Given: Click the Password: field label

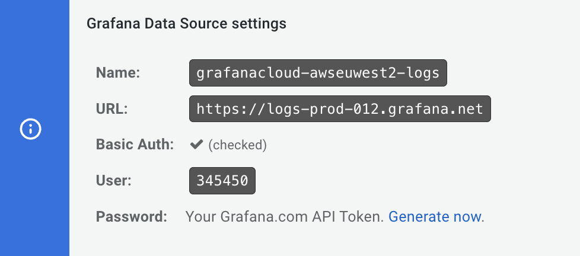Looking at the screenshot, I should (132, 217).
